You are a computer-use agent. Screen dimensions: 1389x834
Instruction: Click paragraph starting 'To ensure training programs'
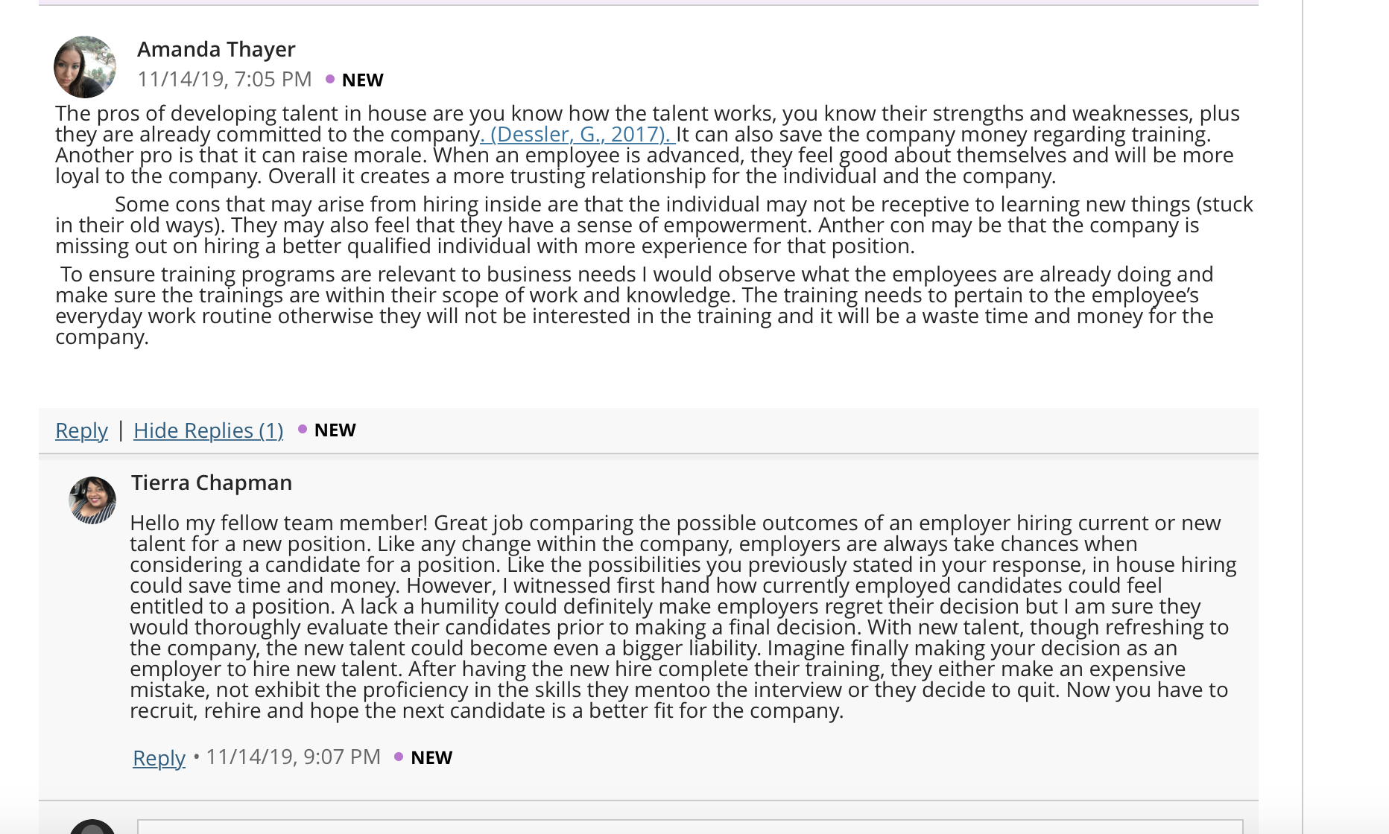pos(634,305)
